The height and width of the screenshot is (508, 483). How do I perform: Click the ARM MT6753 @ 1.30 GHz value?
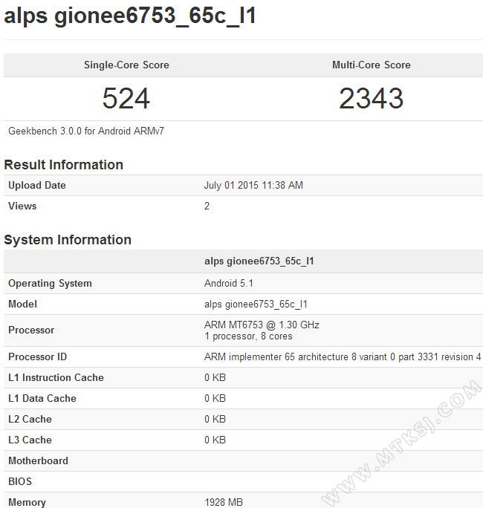pyautogui.click(x=262, y=325)
